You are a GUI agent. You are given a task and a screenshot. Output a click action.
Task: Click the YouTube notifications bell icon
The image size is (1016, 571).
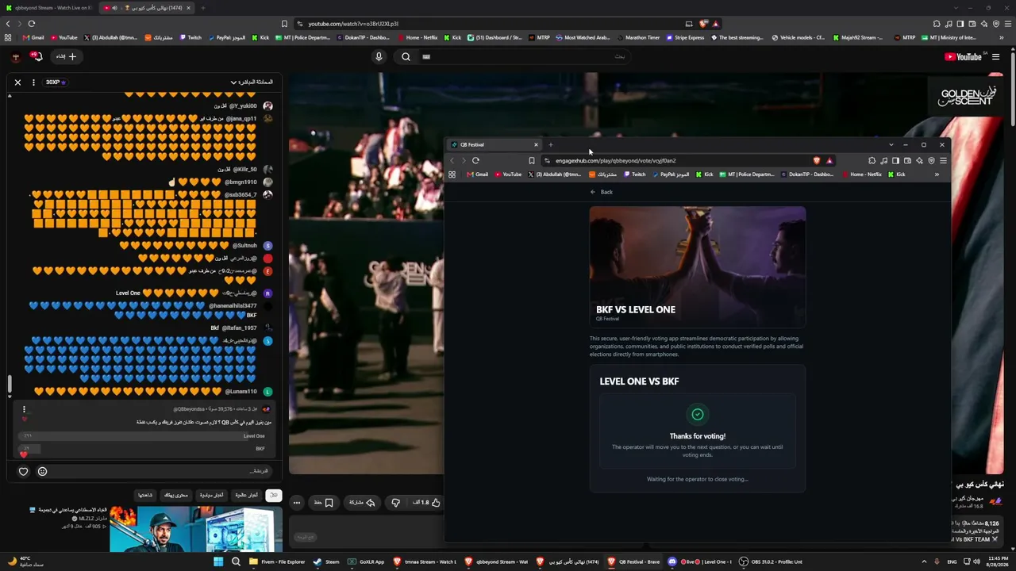(x=36, y=56)
